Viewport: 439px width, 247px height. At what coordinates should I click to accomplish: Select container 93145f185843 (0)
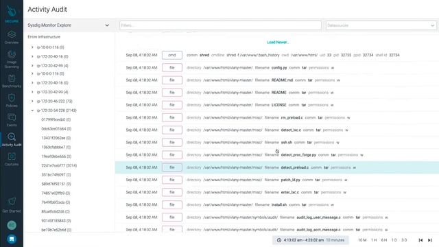pyautogui.click(x=56, y=221)
